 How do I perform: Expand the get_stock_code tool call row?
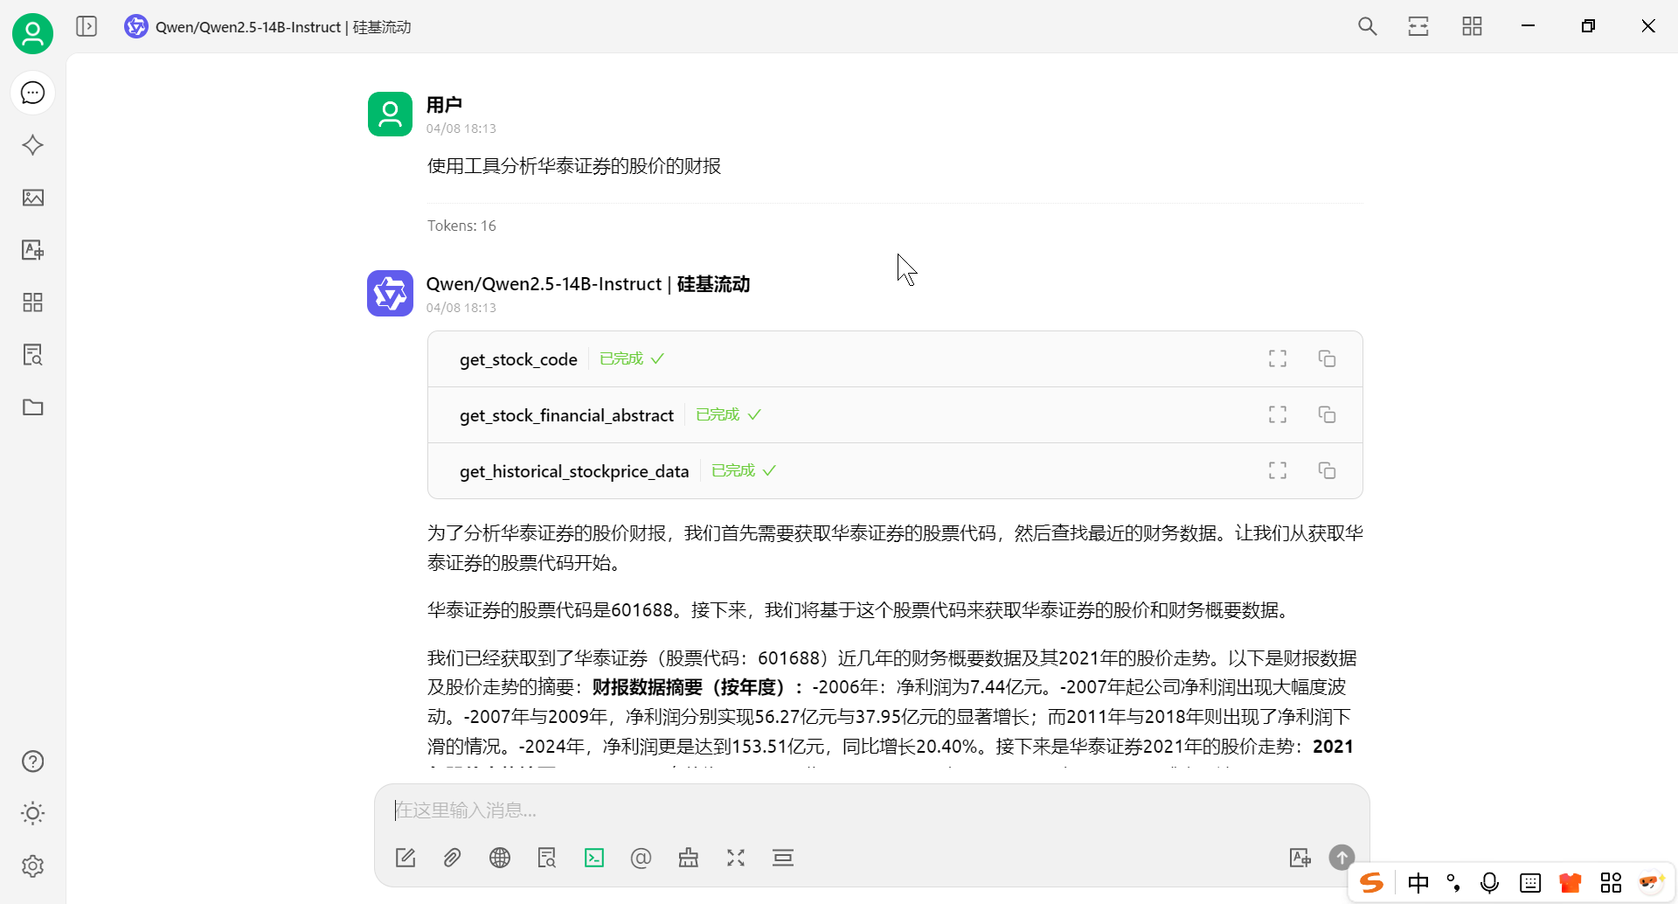[895, 359]
